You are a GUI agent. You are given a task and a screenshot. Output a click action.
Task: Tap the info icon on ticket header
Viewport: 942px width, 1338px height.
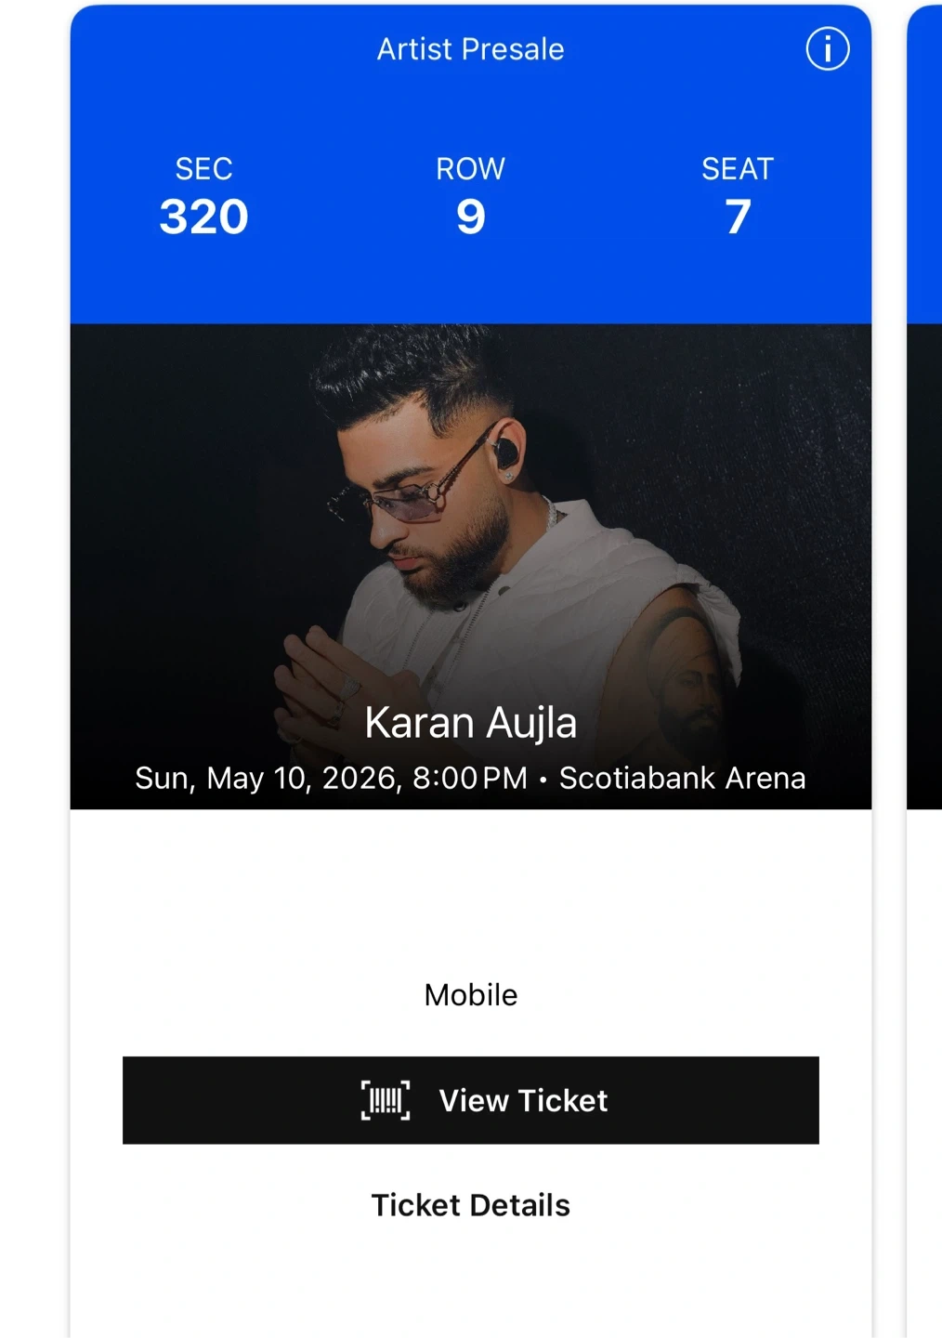coord(827,48)
